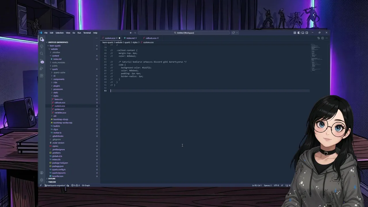Go forward with the right arrow
The image size is (368, 207).
click(135, 33)
